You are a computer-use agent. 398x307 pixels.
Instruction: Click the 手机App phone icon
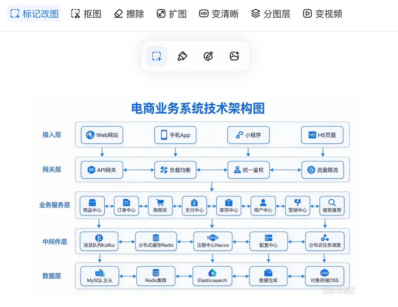[164, 135]
